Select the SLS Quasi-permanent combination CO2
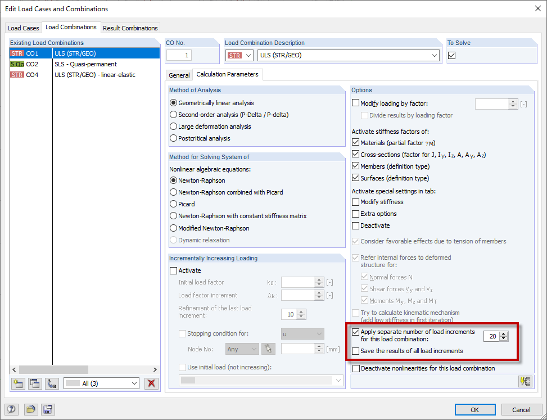The height and width of the screenshot is (420, 547). click(x=67, y=64)
